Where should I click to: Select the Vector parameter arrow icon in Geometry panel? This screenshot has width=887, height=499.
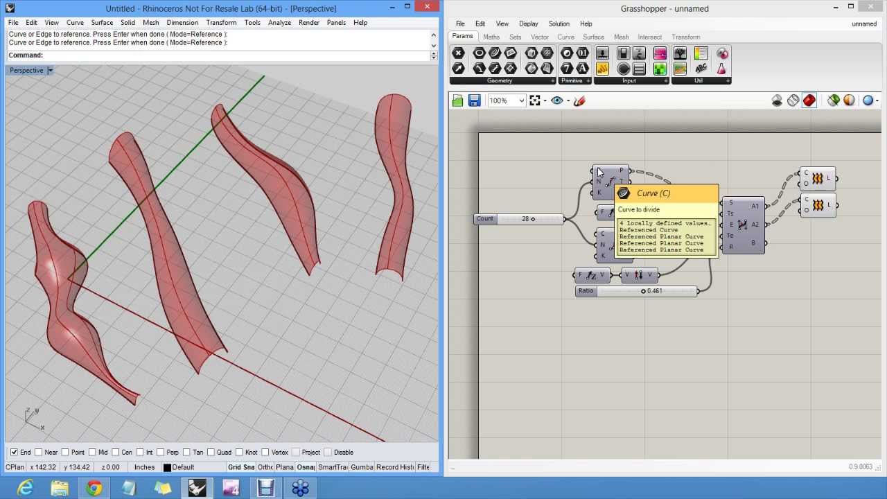tap(458, 69)
